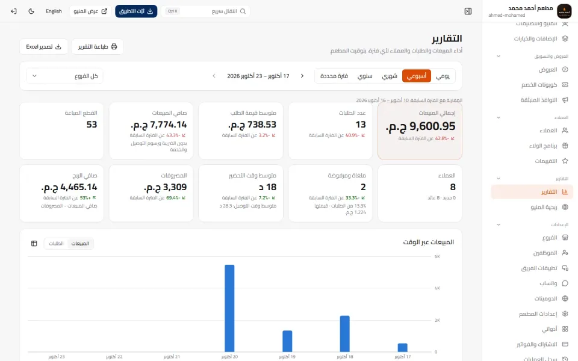Select المبيعات in the chart toggle
The image size is (578, 361).
click(x=80, y=244)
